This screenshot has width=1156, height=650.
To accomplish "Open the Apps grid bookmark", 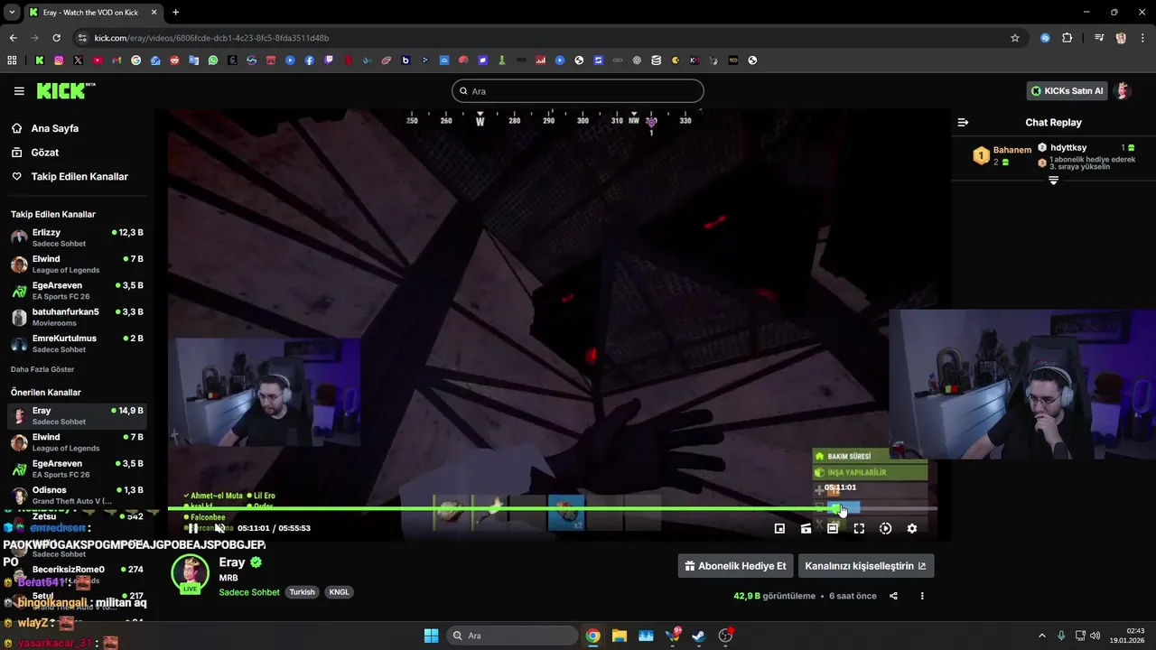I will [x=12, y=60].
